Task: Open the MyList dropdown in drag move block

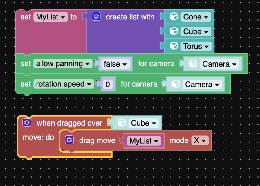Action: [144, 141]
